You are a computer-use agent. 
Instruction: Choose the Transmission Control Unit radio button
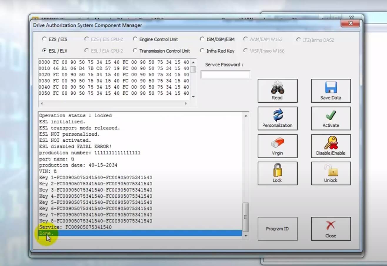tap(135, 51)
